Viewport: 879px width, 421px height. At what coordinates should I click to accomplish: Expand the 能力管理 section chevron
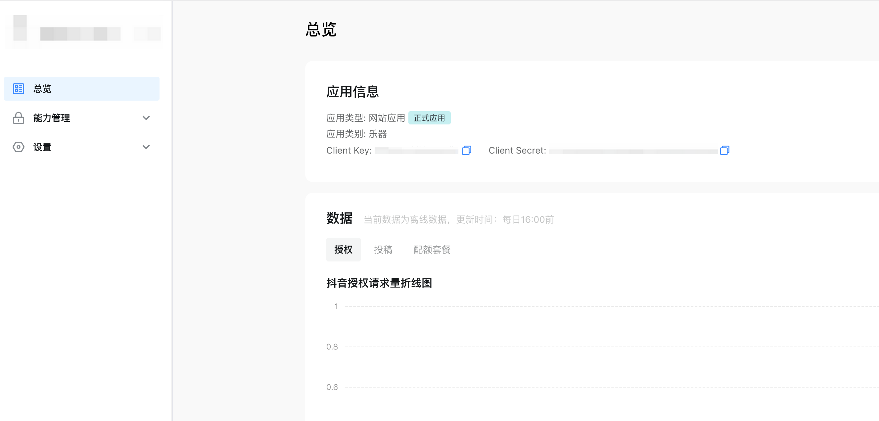[x=146, y=118]
